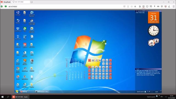
Task: Select the Control Panel desktop icon
Action: (18, 29)
